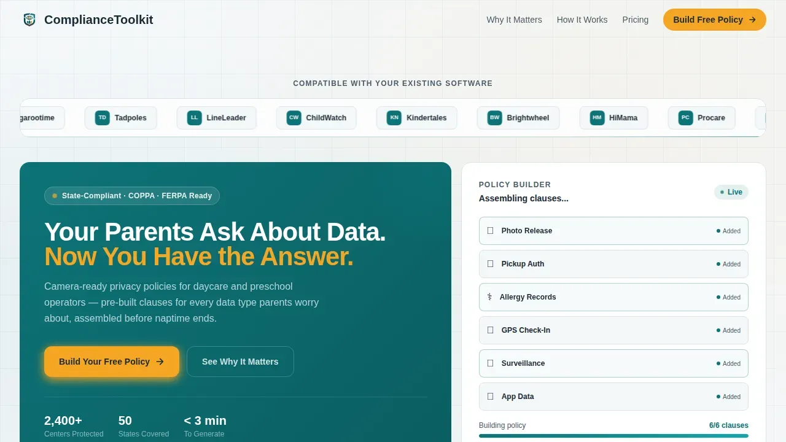Click the Photo Release clause icon
786x442 pixels.
tap(490, 231)
